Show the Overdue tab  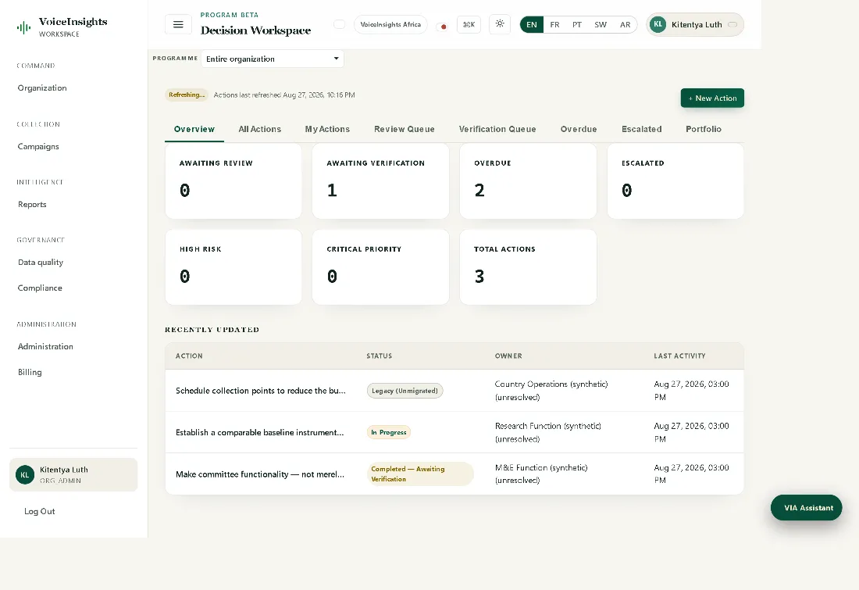click(579, 129)
